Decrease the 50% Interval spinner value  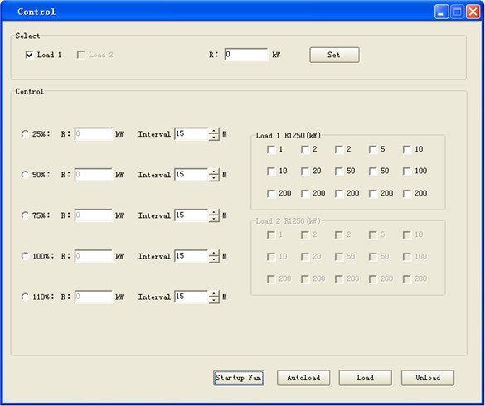click(x=214, y=178)
